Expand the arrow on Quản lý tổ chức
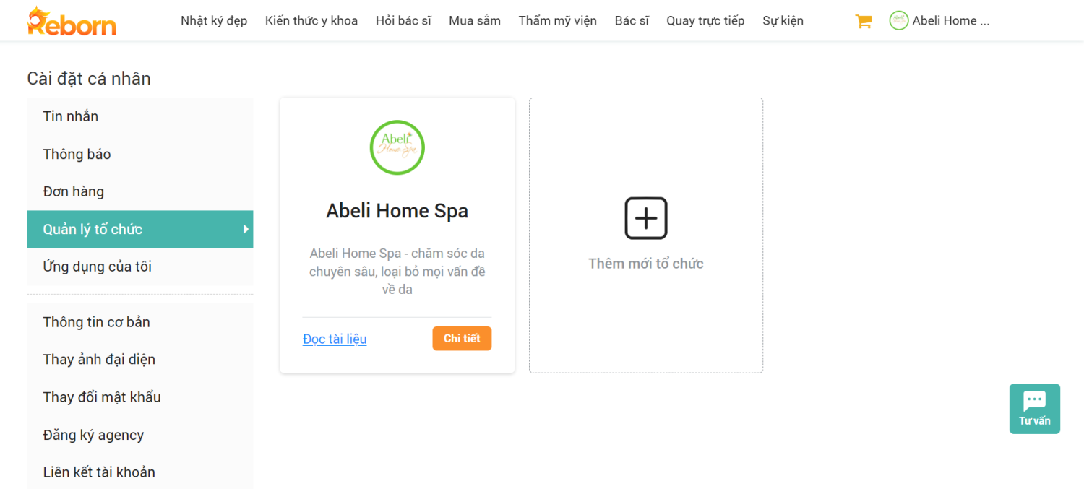1084x489 pixels. click(246, 229)
